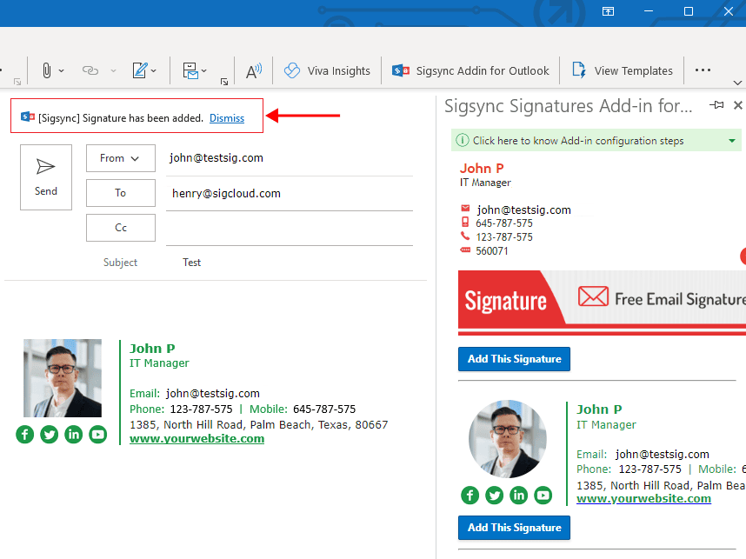The width and height of the screenshot is (746, 559).
Task: Open Sigsync Addin for Outlook
Action: point(471,70)
